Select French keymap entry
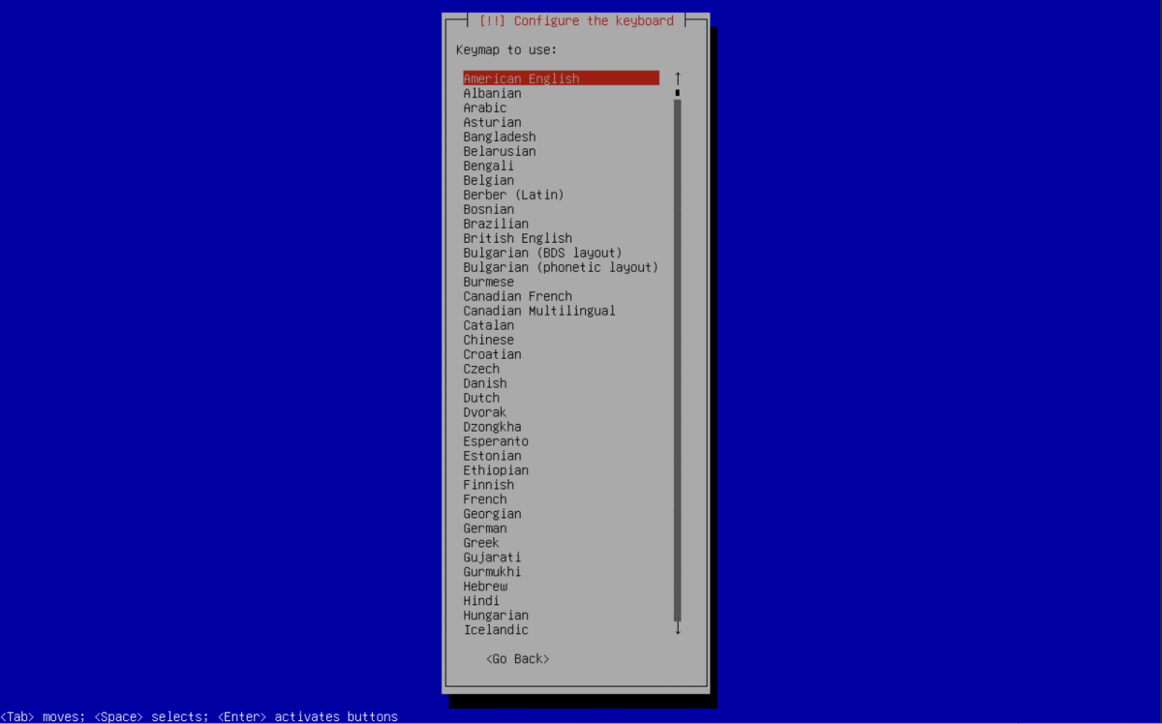Viewport: 1162px width, 724px height. (484, 499)
